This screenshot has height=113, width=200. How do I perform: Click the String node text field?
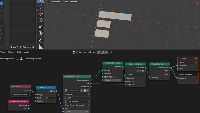[x=20, y=94]
